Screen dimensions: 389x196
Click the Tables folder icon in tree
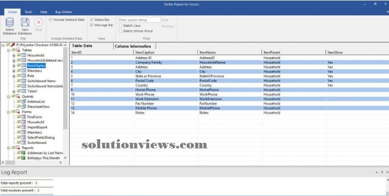(18, 50)
